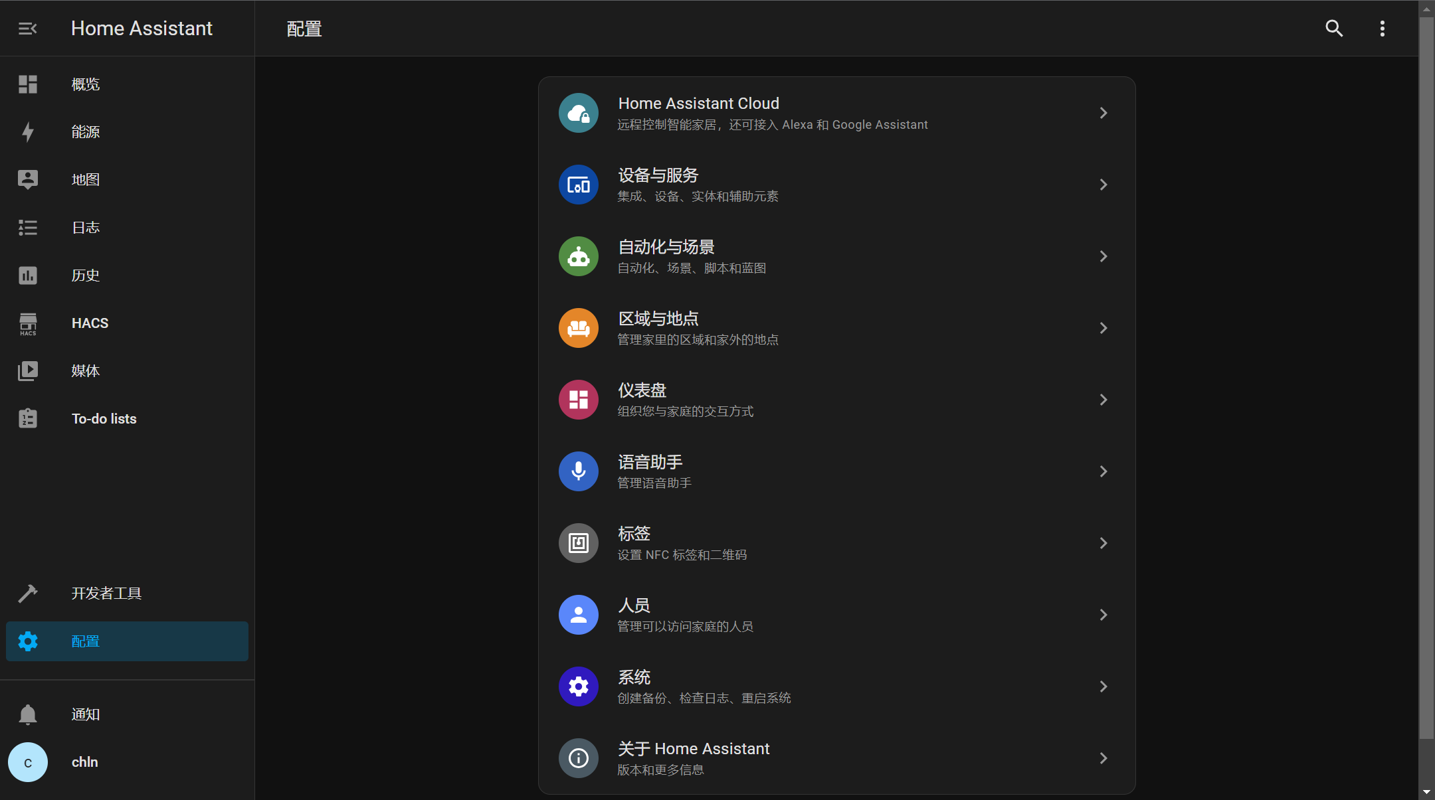
Task: Click the HACS store icon
Action: pos(28,324)
